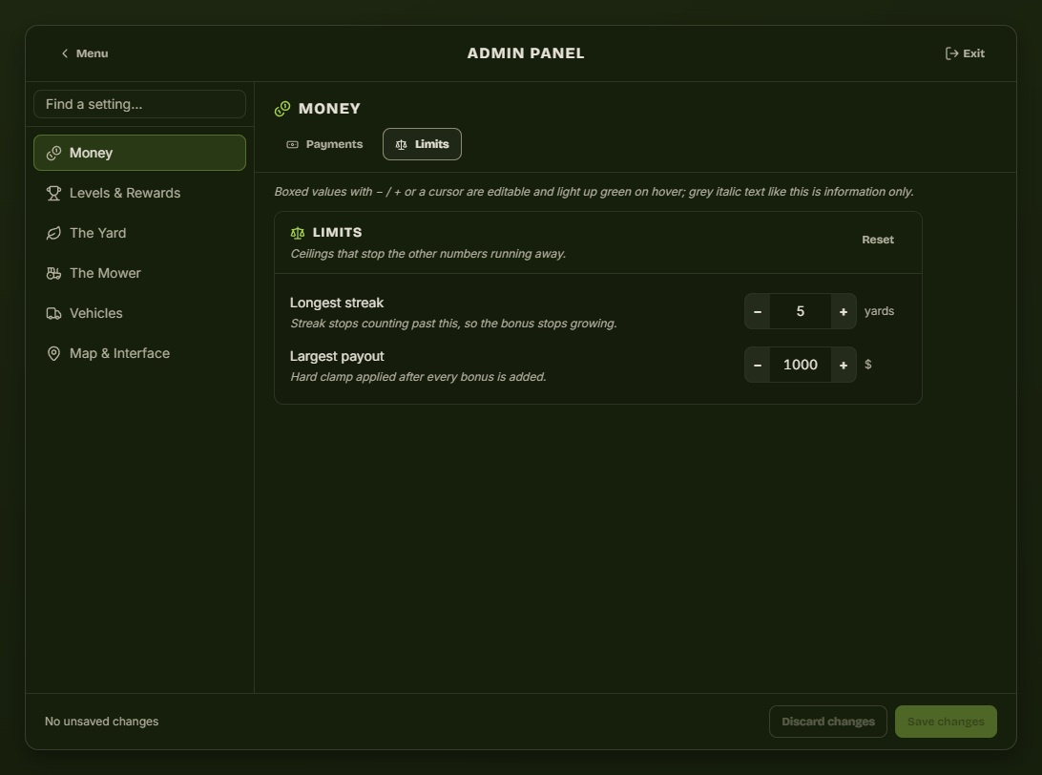Focus the Find a setting search box
Viewport: 1042px width, 775px height.
tap(139, 104)
